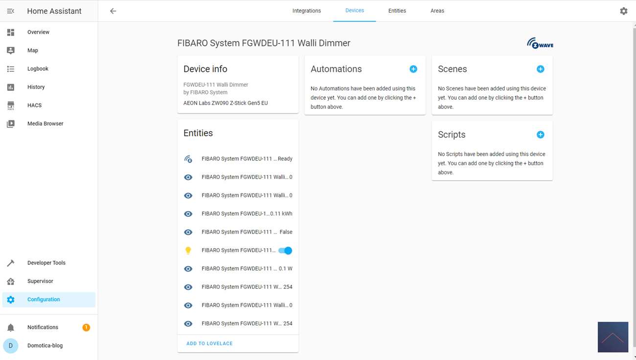This screenshot has height=360, width=636.
Task: Click the scroll-to-top arrow thumbnail
Action: (x=613, y=337)
